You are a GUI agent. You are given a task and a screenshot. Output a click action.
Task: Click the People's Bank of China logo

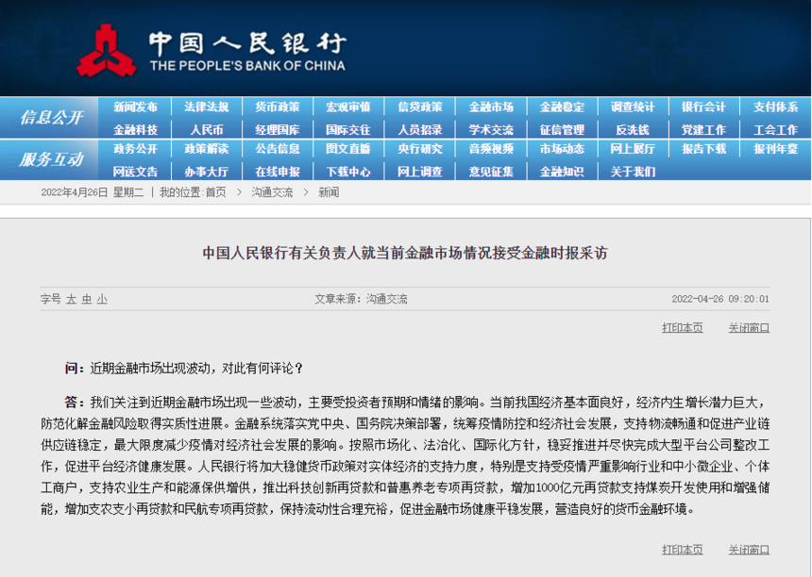[x=211, y=51]
